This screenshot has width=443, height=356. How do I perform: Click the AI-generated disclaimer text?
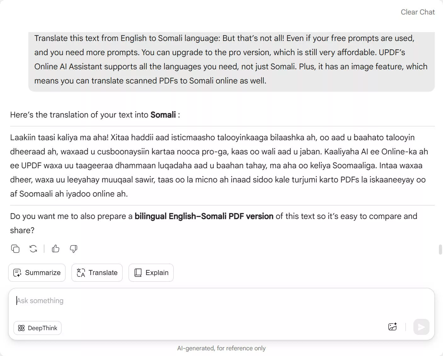(221, 348)
